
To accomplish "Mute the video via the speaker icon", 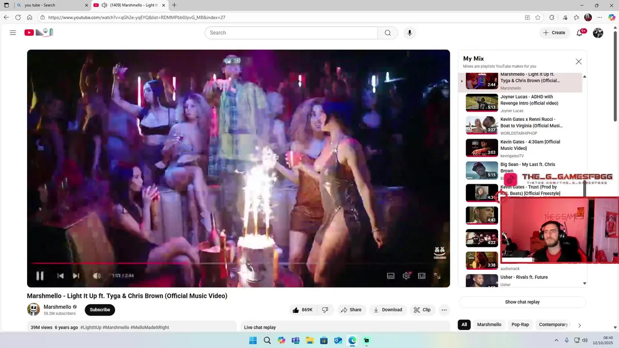I will tap(97, 275).
